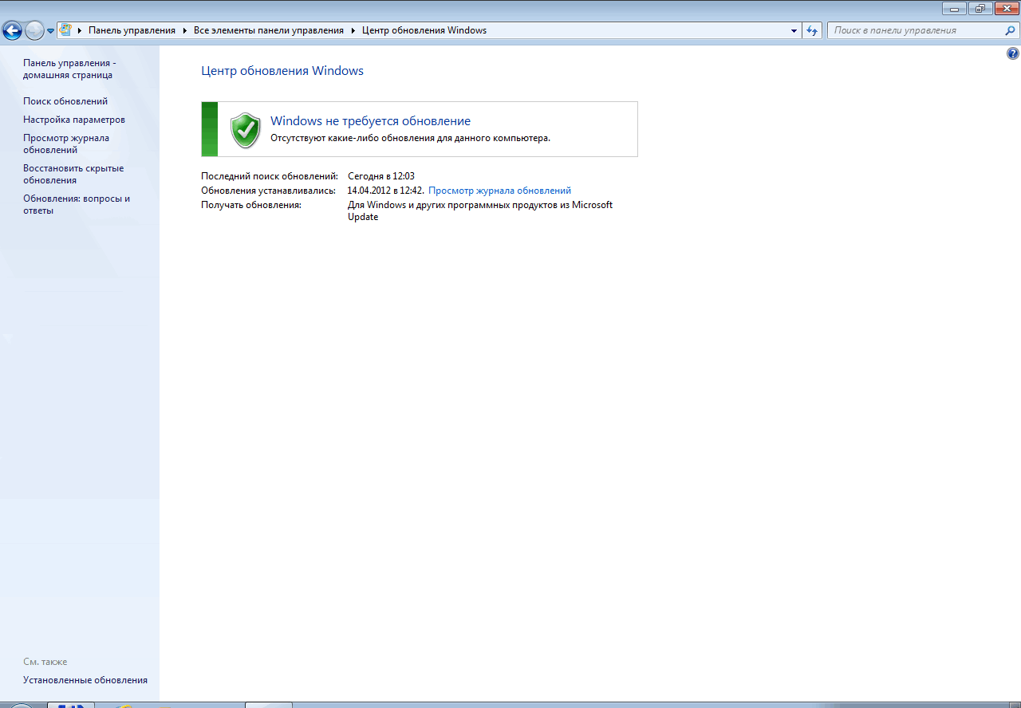Click the Refresh button next to address bar
Viewport: 1021px width, 708px height.
coord(812,30)
